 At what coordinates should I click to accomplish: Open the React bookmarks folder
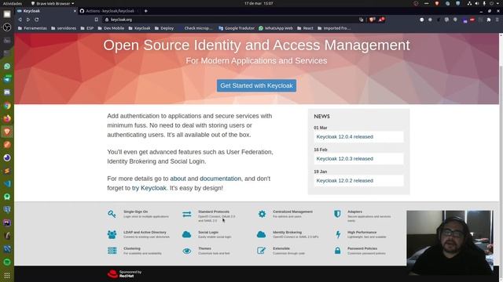[305, 28]
